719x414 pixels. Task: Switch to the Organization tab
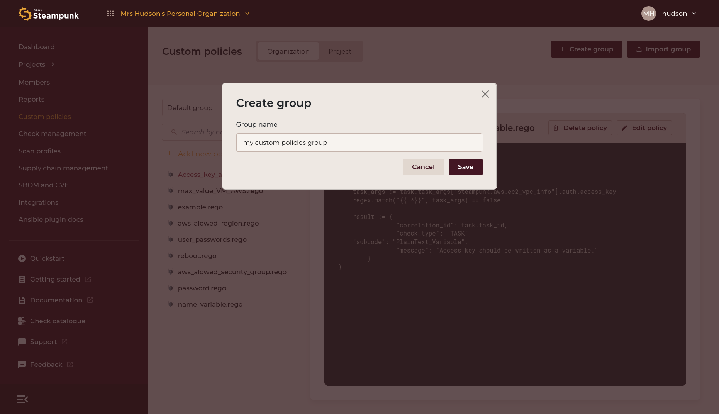point(288,51)
